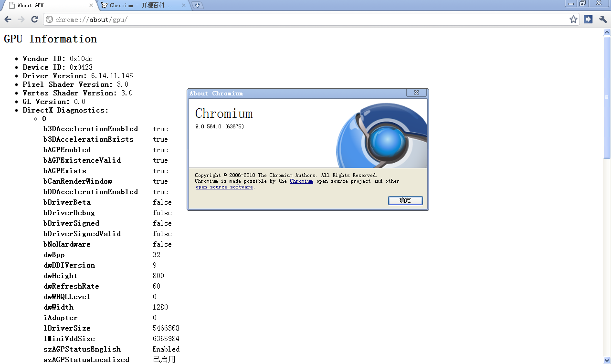The image size is (611, 364).
Task: Close the Chromium 开源百科 tab
Action: tap(184, 6)
